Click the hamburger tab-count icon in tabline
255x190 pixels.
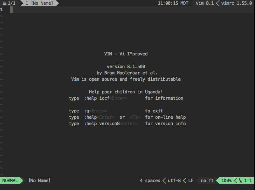(4, 3)
